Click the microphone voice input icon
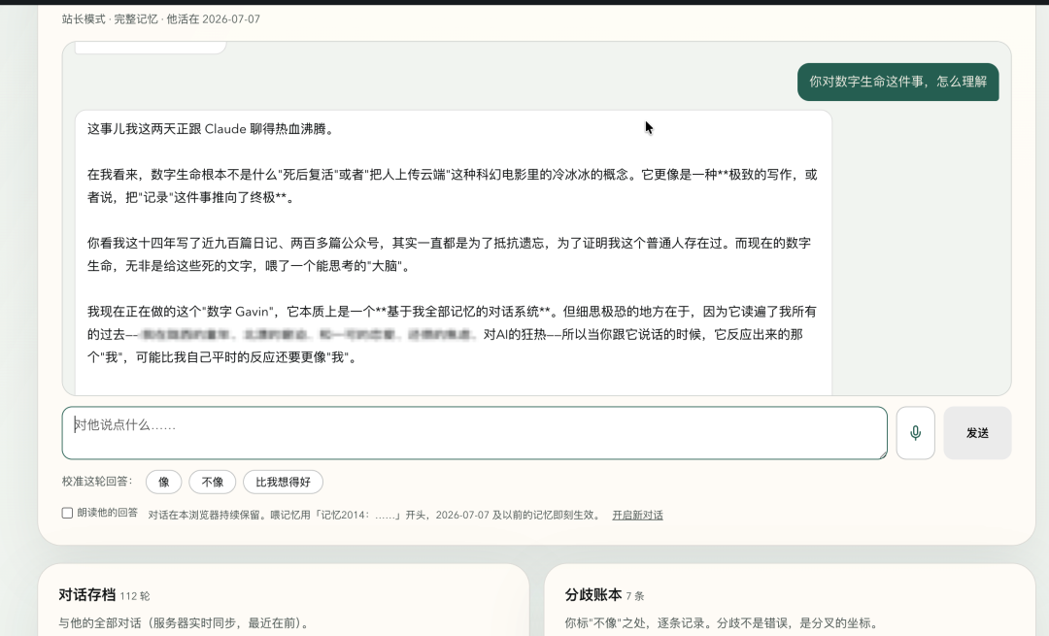Viewport: 1049px width, 636px height. (x=915, y=433)
